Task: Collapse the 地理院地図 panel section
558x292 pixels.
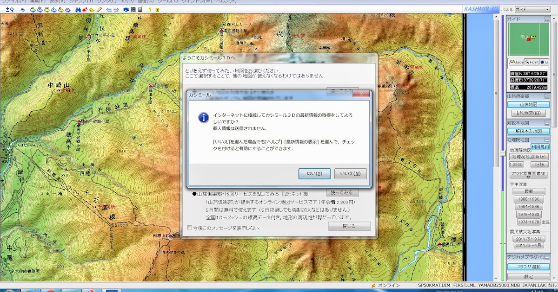Action: [x=546, y=140]
